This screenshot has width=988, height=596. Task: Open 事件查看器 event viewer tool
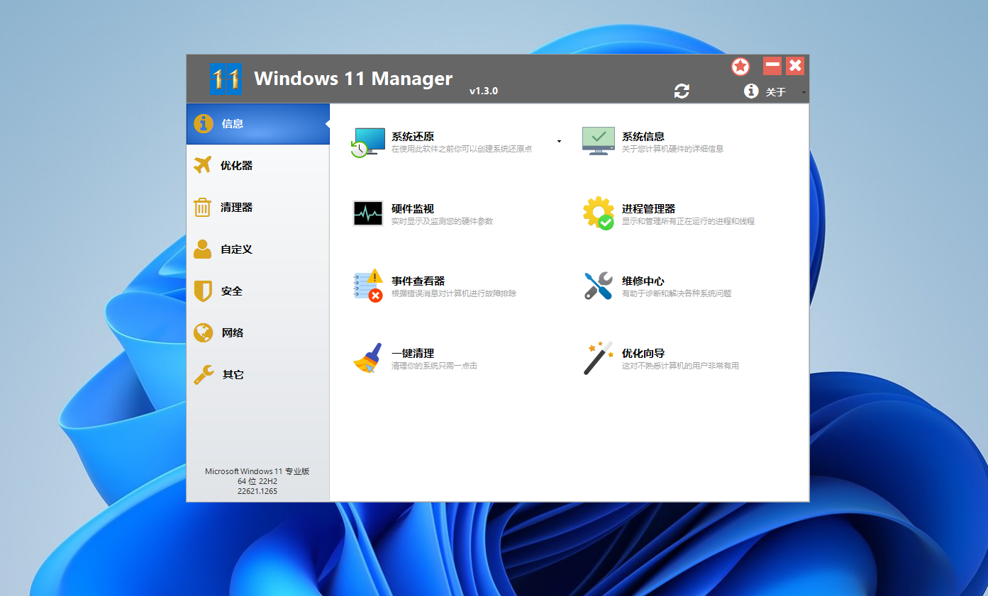(434, 287)
